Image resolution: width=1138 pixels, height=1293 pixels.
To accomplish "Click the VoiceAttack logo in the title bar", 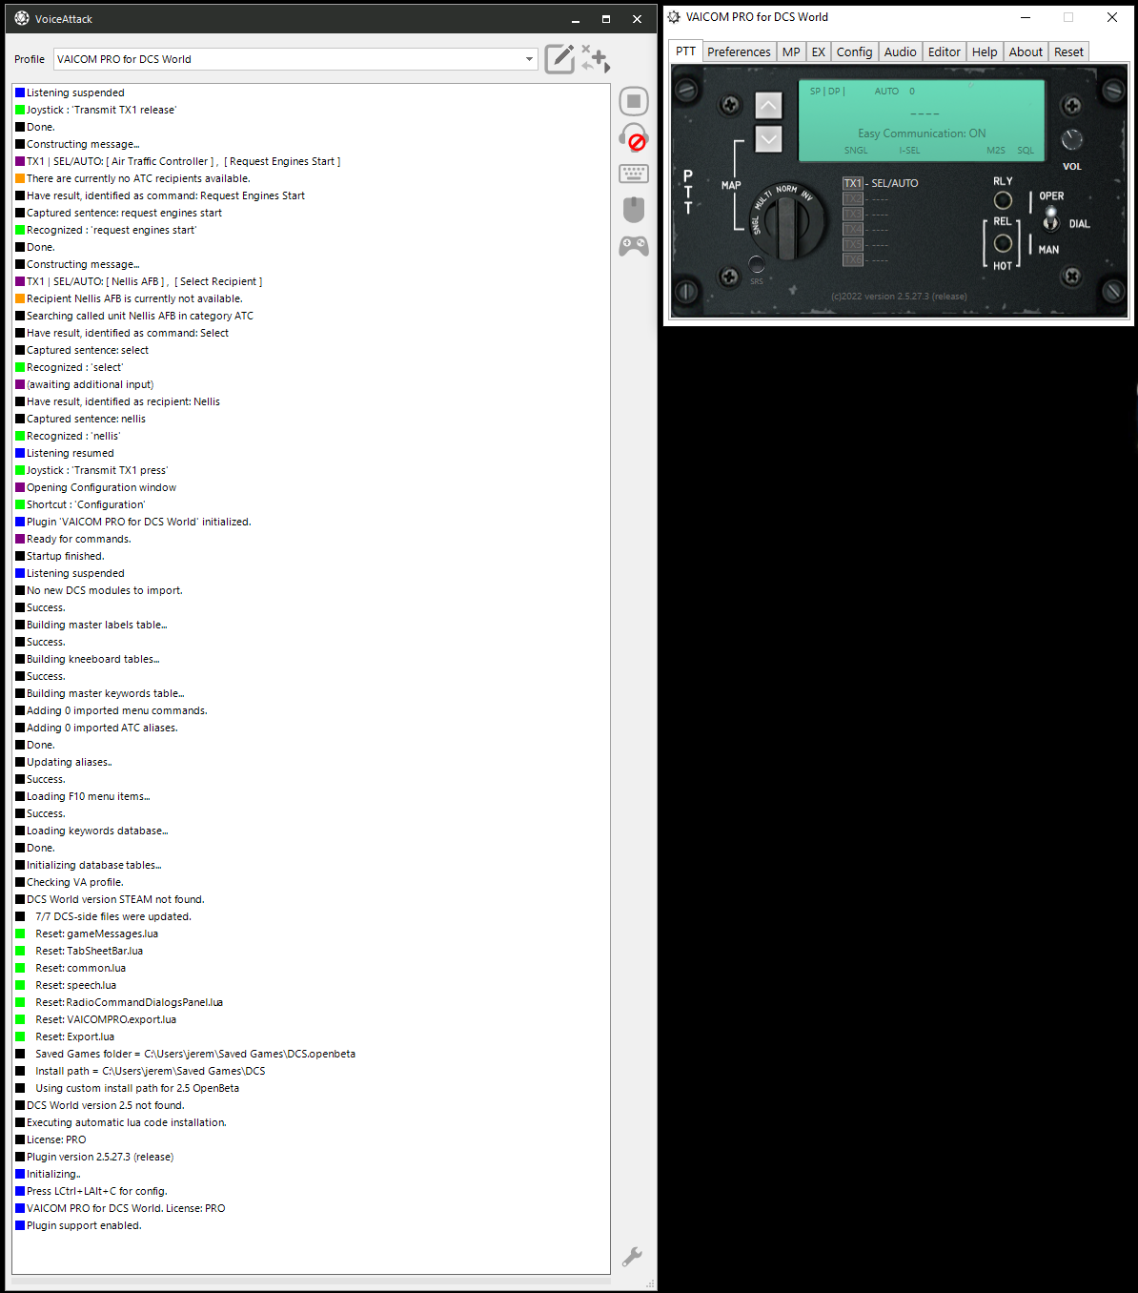I will click(x=22, y=18).
